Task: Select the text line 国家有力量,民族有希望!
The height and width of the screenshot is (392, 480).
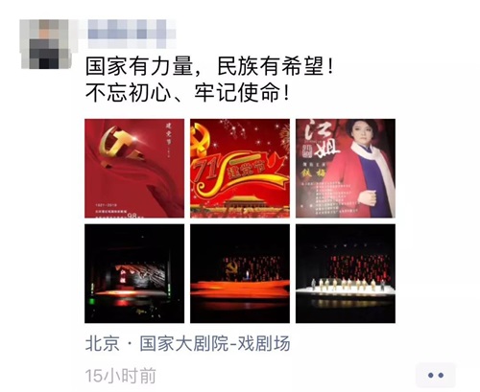Action: coord(209,66)
